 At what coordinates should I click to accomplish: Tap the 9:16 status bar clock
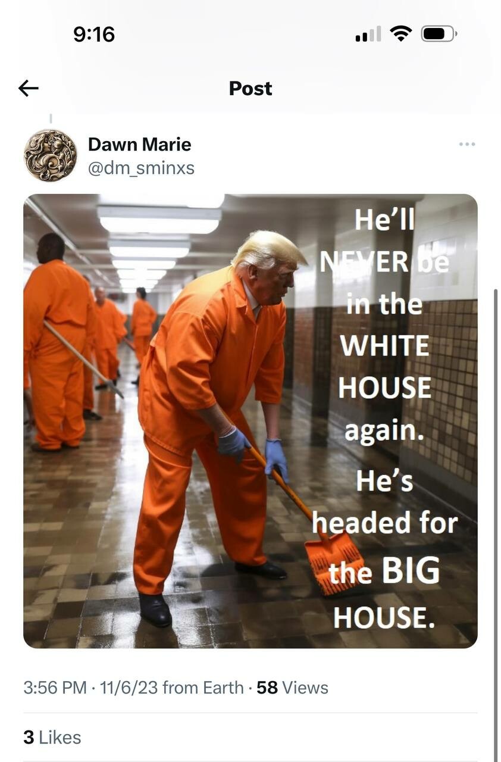tap(94, 34)
